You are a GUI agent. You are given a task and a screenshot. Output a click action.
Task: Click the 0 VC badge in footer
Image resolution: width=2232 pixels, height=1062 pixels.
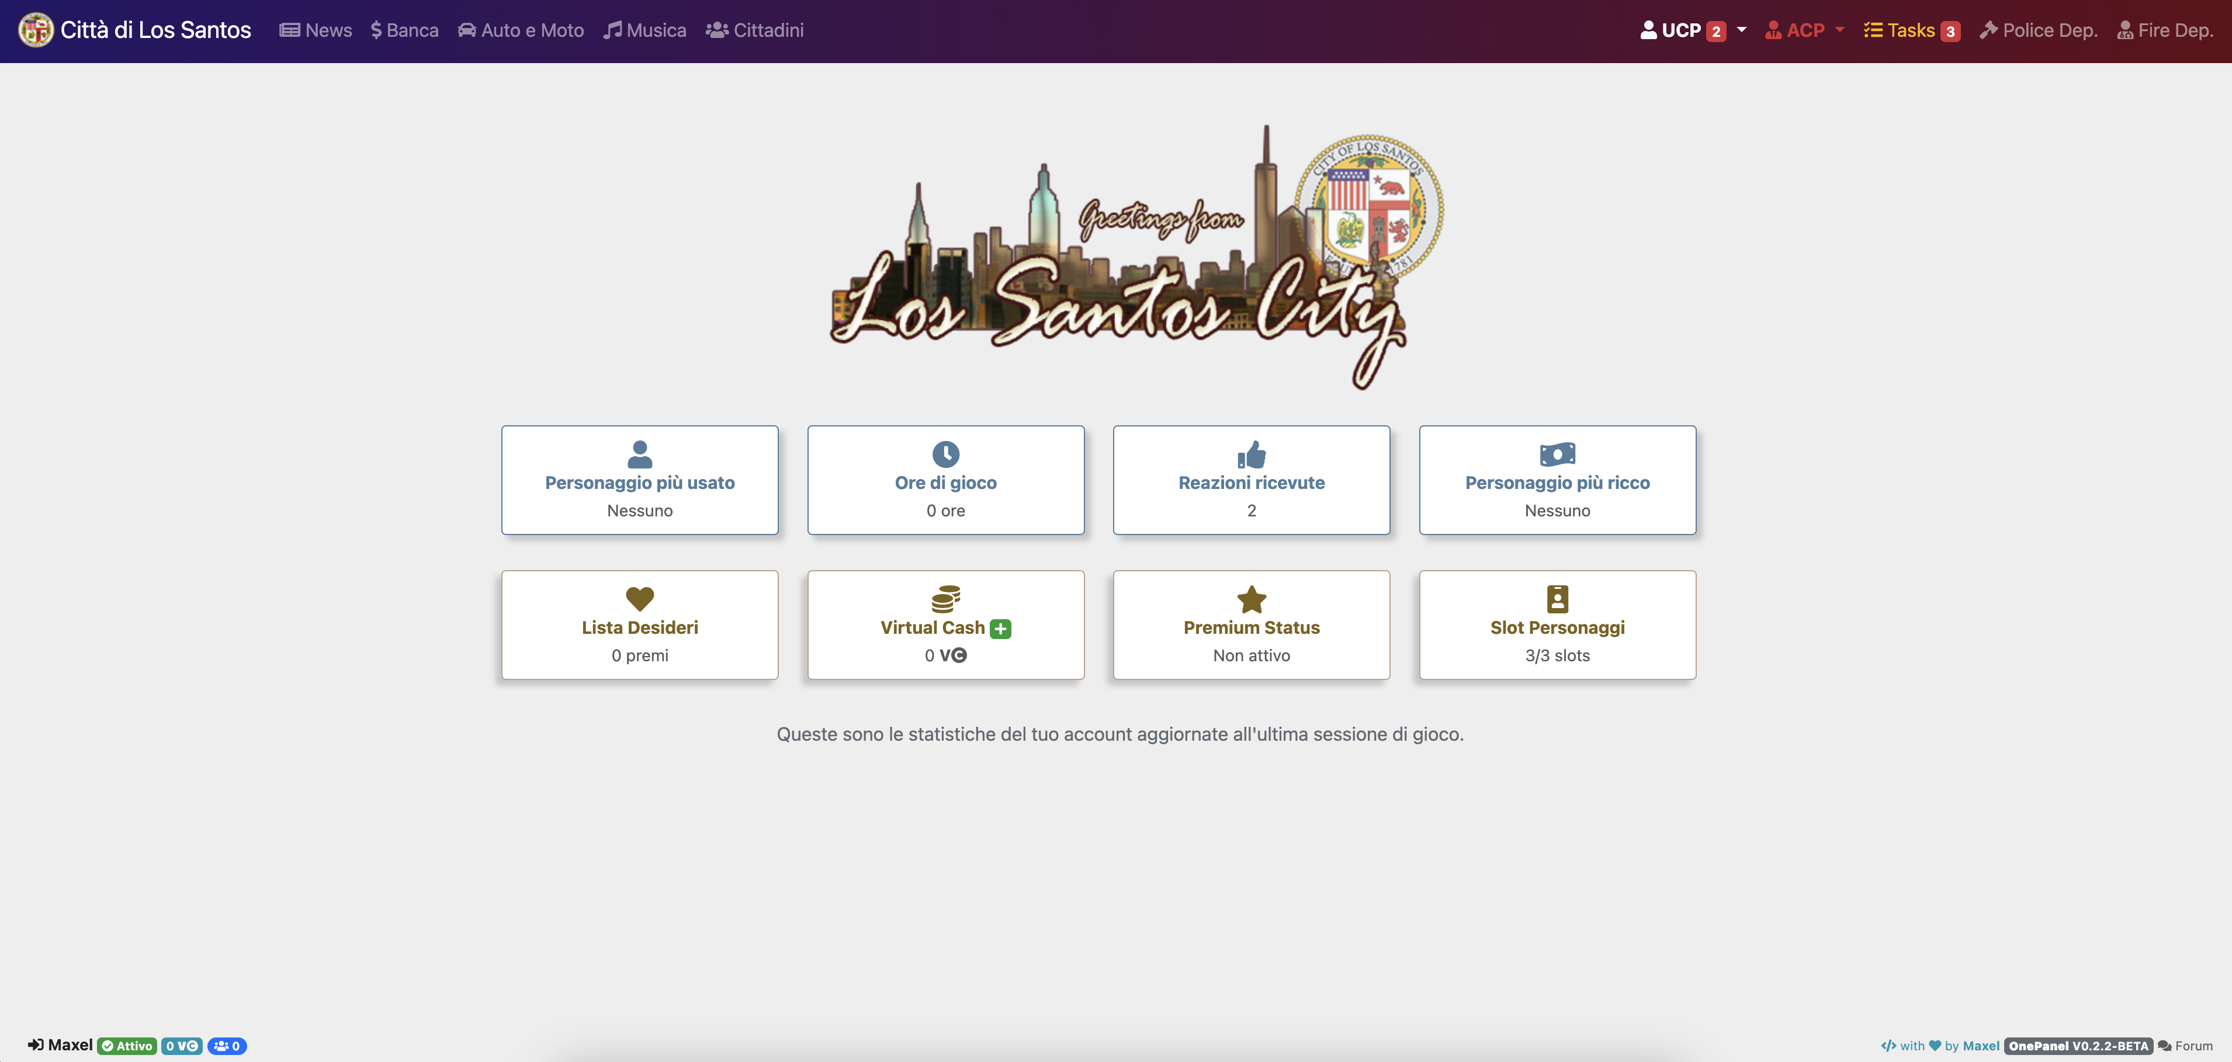click(x=182, y=1046)
